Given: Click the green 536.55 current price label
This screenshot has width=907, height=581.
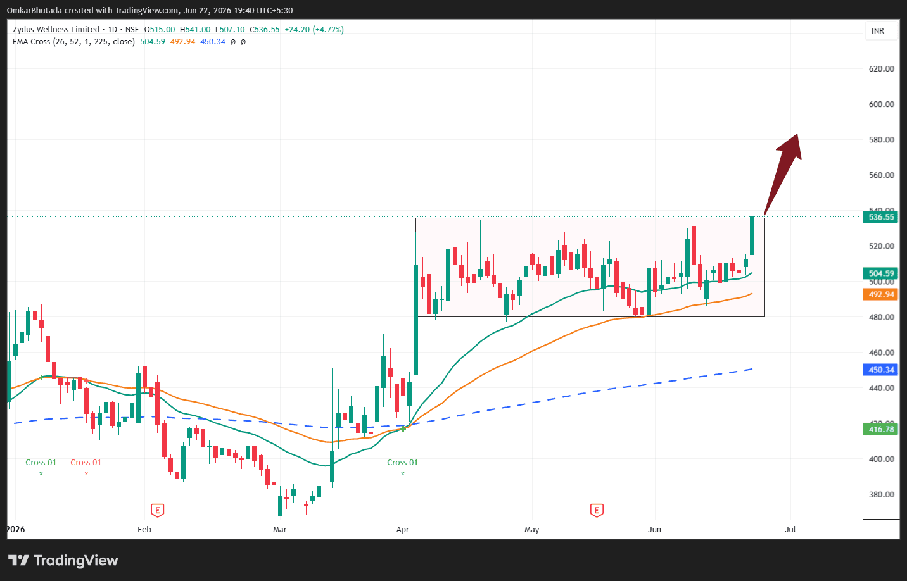Looking at the screenshot, I should click(881, 217).
